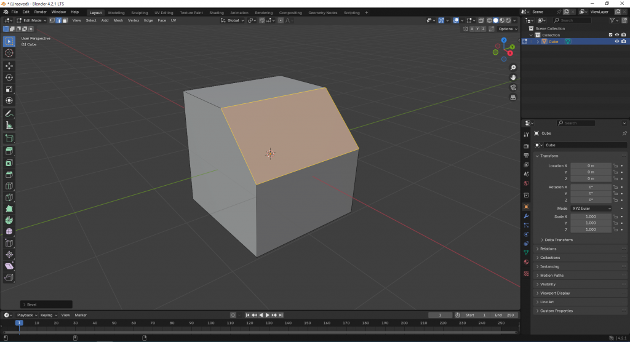Select the Inset Faces tool
The width and height of the screenshot is (630, 342).
click(9, 163)
